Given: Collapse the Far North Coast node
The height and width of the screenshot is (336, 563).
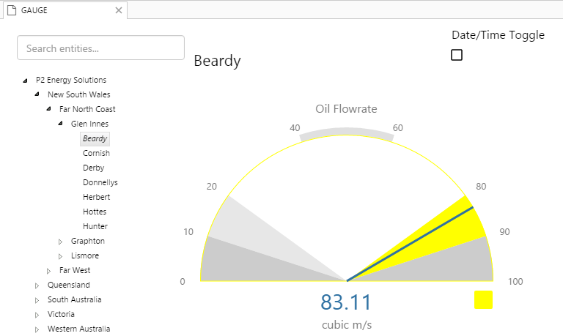Looking at the screenshot, I should [x=49, y=110].
